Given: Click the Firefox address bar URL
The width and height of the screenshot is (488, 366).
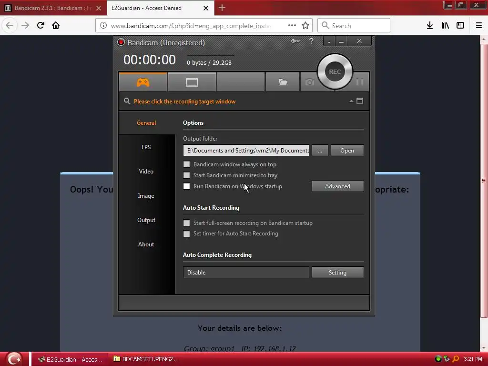Looking at the screenshot, I should [x=191, y=26].
